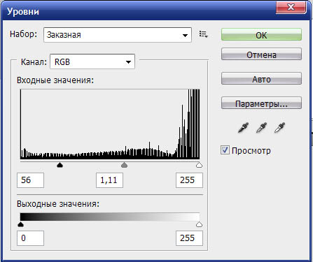The image size is (313, 262).
Task: Click the gamma field showing 1,11
Action: coord(109,180)
